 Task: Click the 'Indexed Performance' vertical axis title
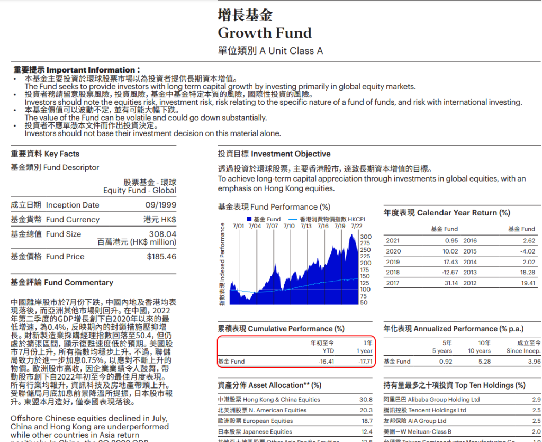(222, 252)
